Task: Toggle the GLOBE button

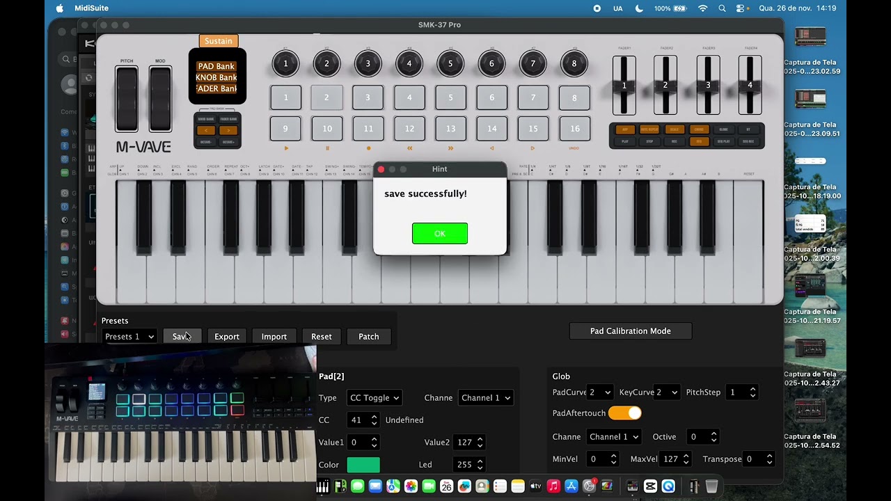Action: [x=724, y=129]
